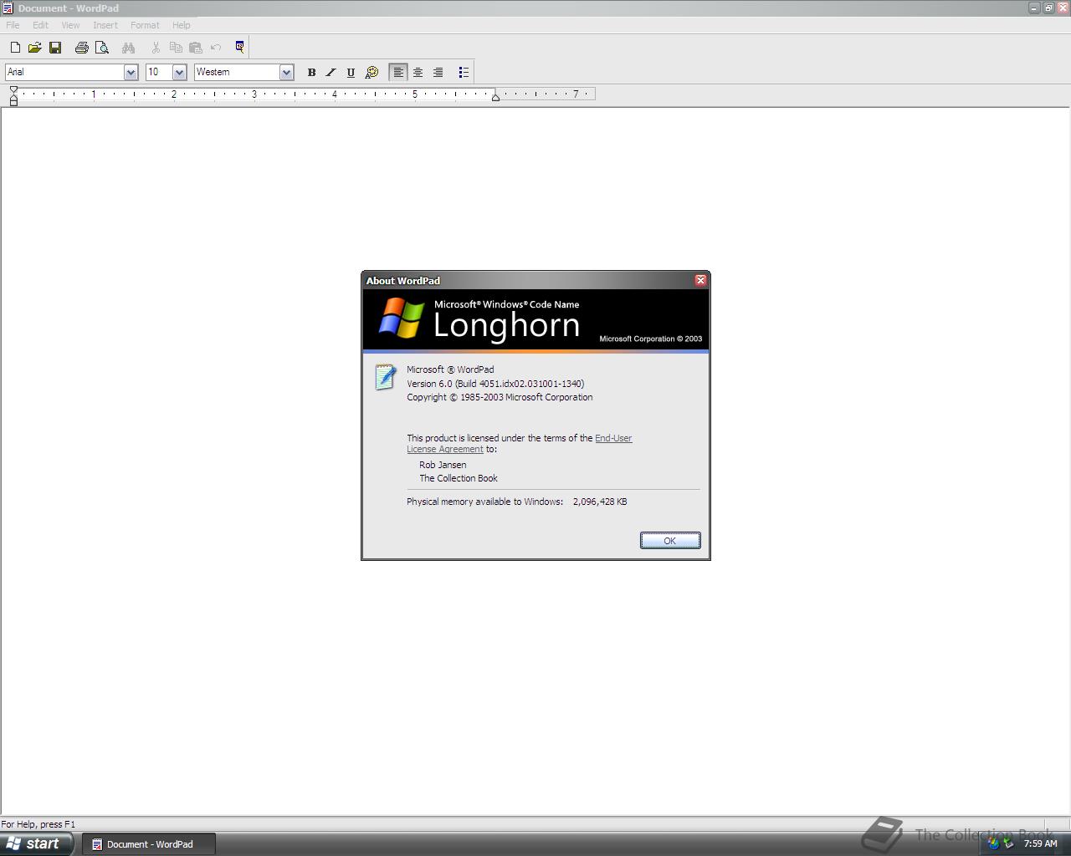Toggle Bold formatting in WordPad format bar
The image size is (1071, 856).
[x=311, y=73]
